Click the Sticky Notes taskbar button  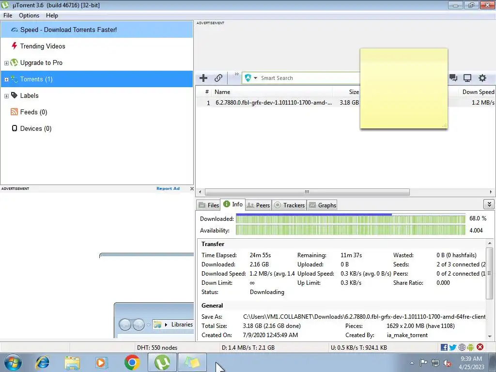click(x=192, y=362)
